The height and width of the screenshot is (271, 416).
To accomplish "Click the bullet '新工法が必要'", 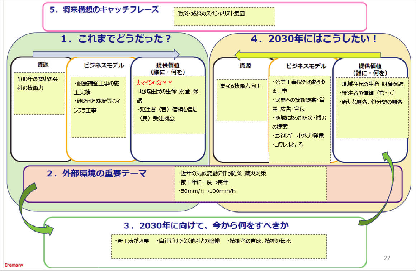I will point(132,241).
